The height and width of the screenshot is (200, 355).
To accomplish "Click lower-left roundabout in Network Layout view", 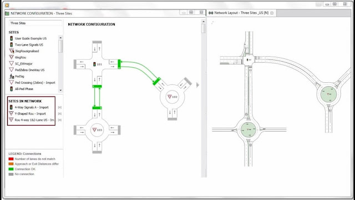I will 248,129.
